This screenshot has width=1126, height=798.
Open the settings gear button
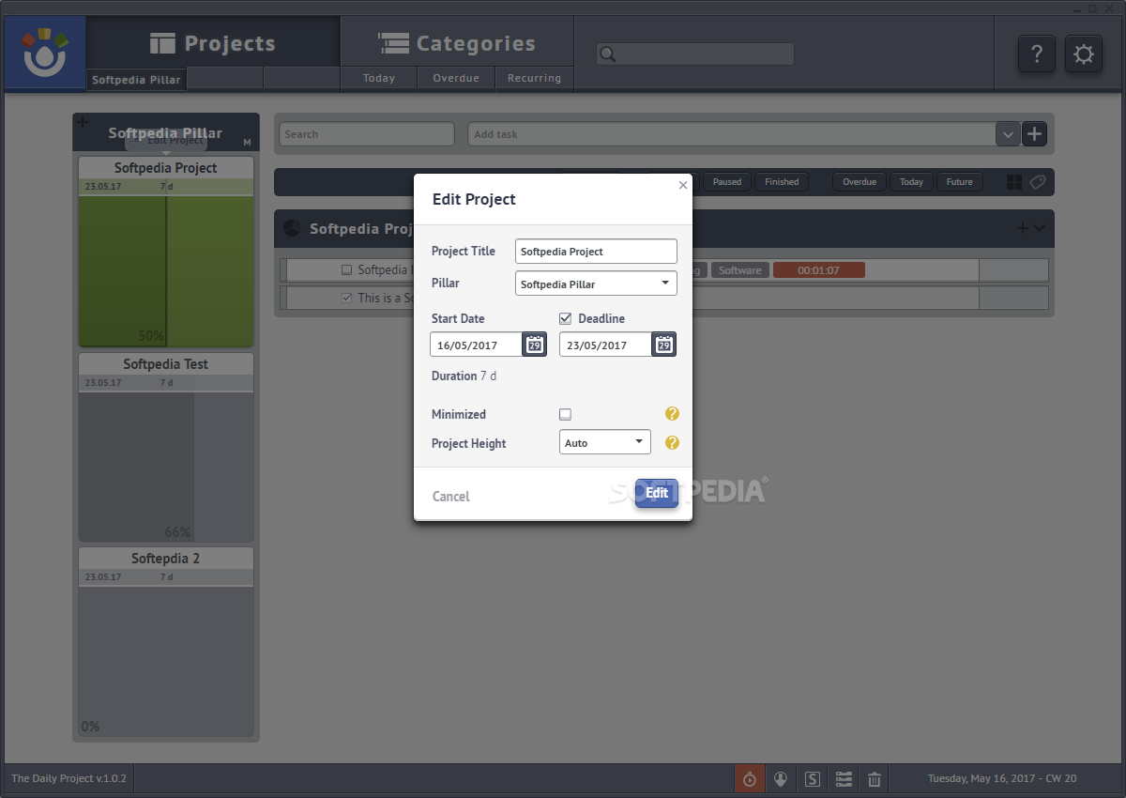point(1084,54)
